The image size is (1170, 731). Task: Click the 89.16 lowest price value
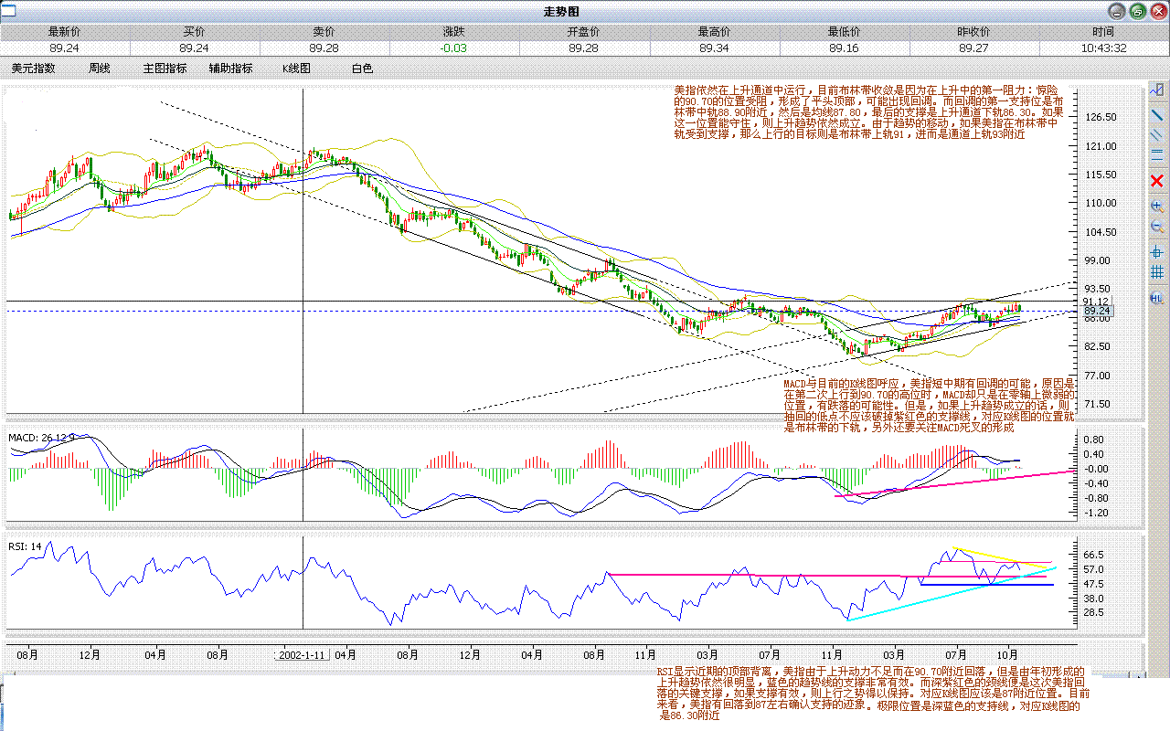click(x=844, y=48)
